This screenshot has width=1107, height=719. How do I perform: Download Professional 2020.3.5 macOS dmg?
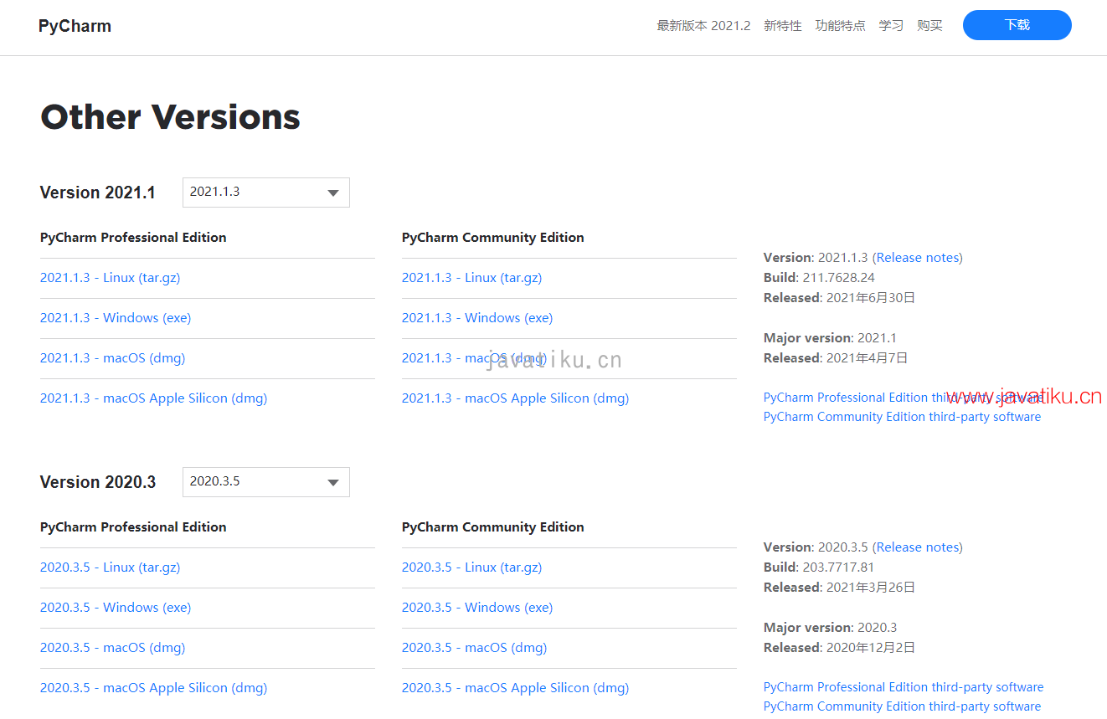pos(112,648)
